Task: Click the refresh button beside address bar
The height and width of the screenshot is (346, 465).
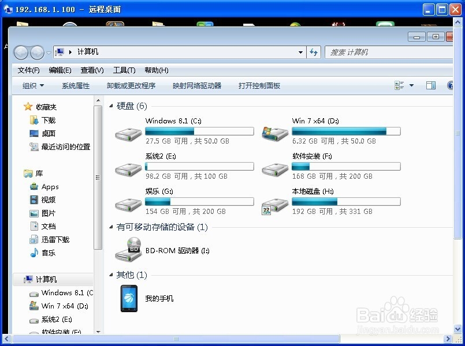Action: point(314,52)
